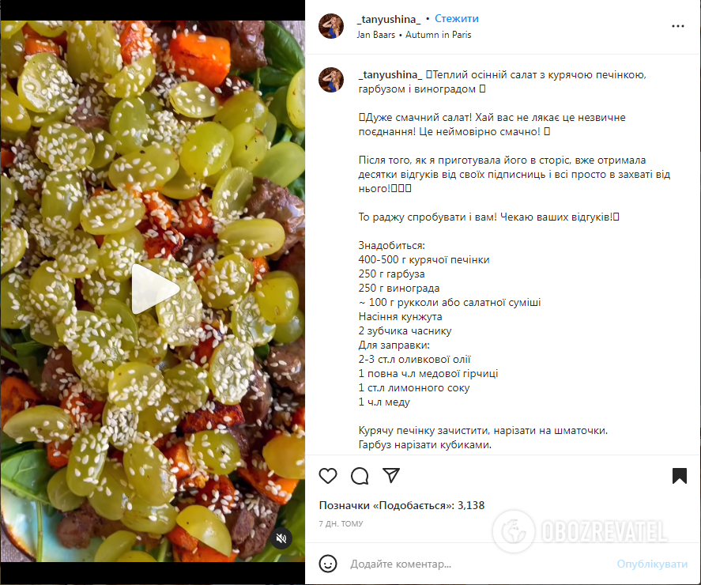The width and height of the screenshot is (701, 585).
Task: Open _tanyushina_ username in caption
Action: point(390,74)
